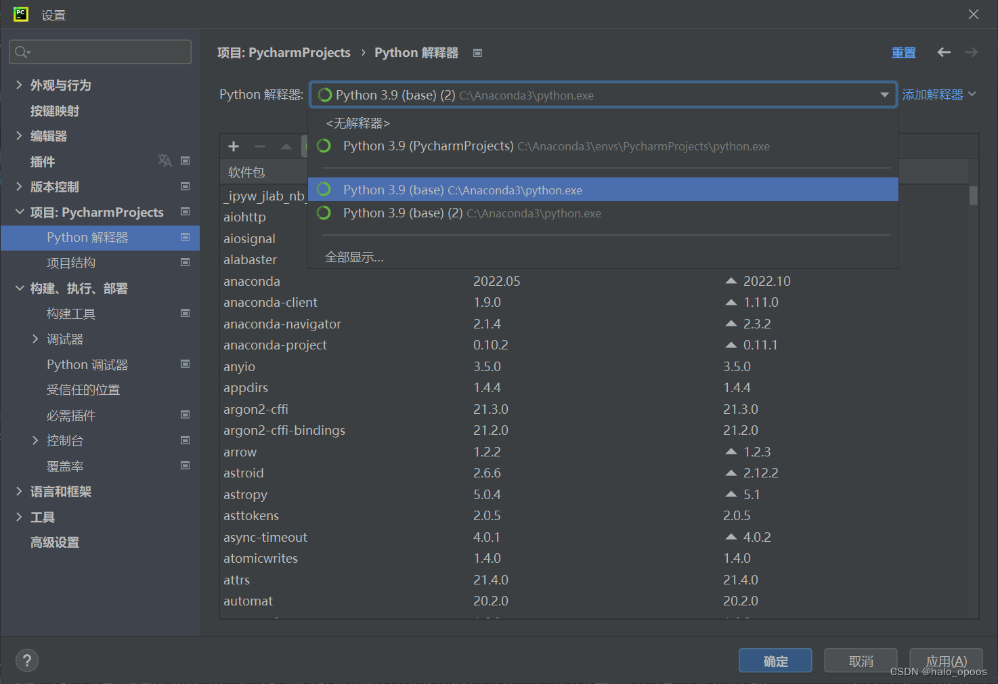This screenshot has width=998, height=684.
Task: Select Python 解释器 tree item
Action: point(100,238)
